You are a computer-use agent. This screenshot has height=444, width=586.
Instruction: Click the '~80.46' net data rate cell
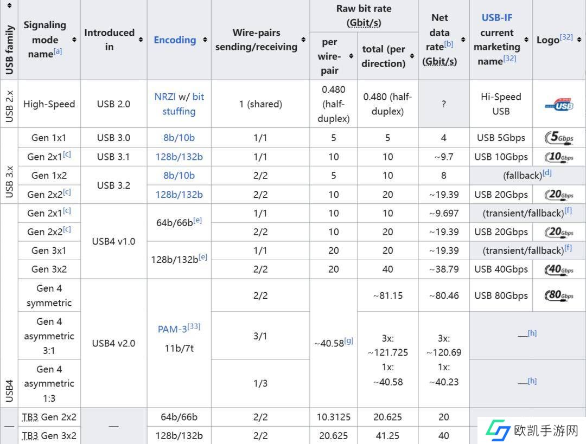pyautogui.click(x=444, y=296)
